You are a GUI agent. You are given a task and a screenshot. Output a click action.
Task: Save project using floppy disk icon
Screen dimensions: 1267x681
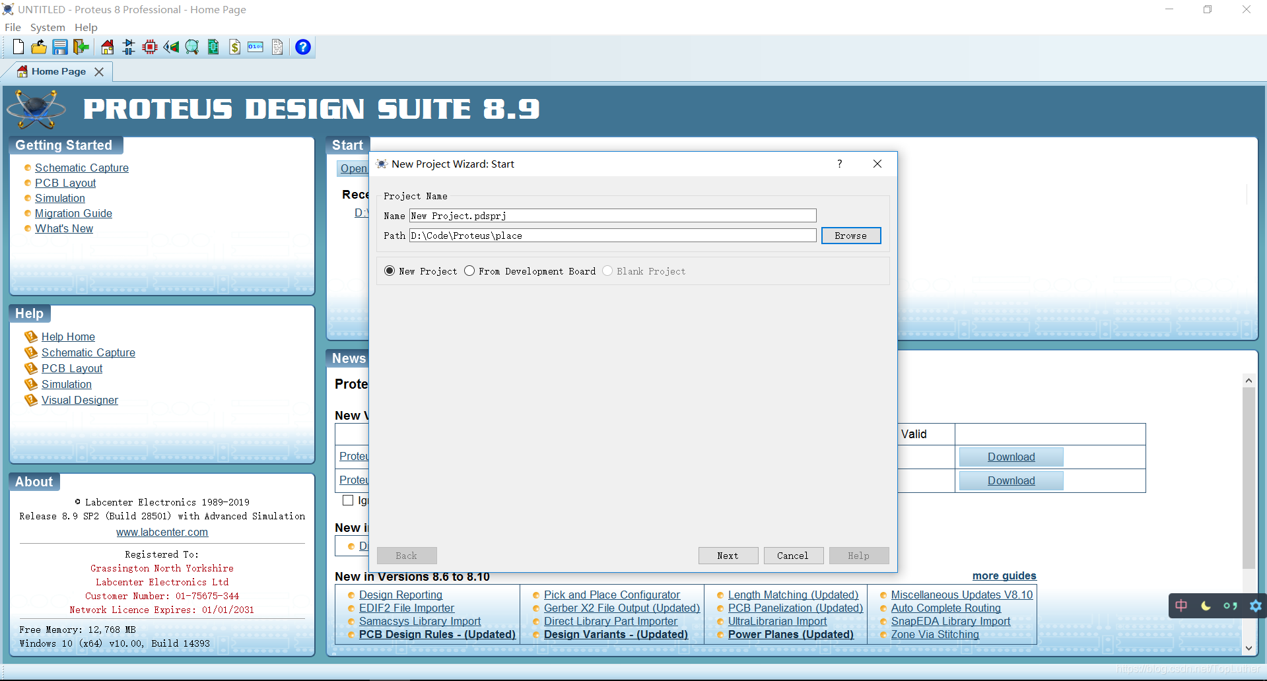coord(60,47)
